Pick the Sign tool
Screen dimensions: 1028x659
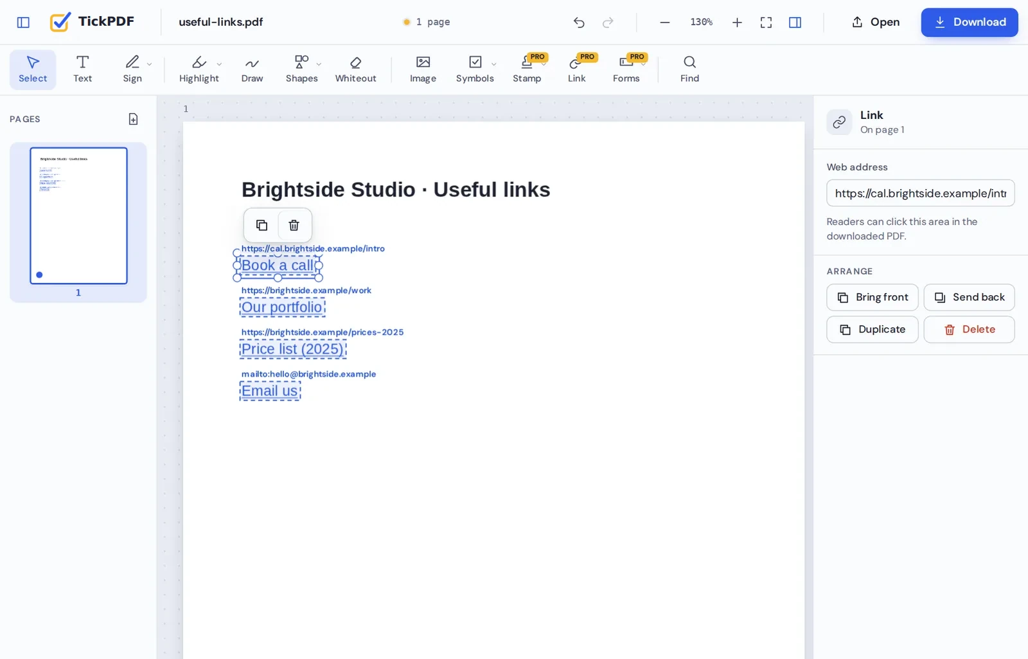pyautogui.click(x=132, y=69)
